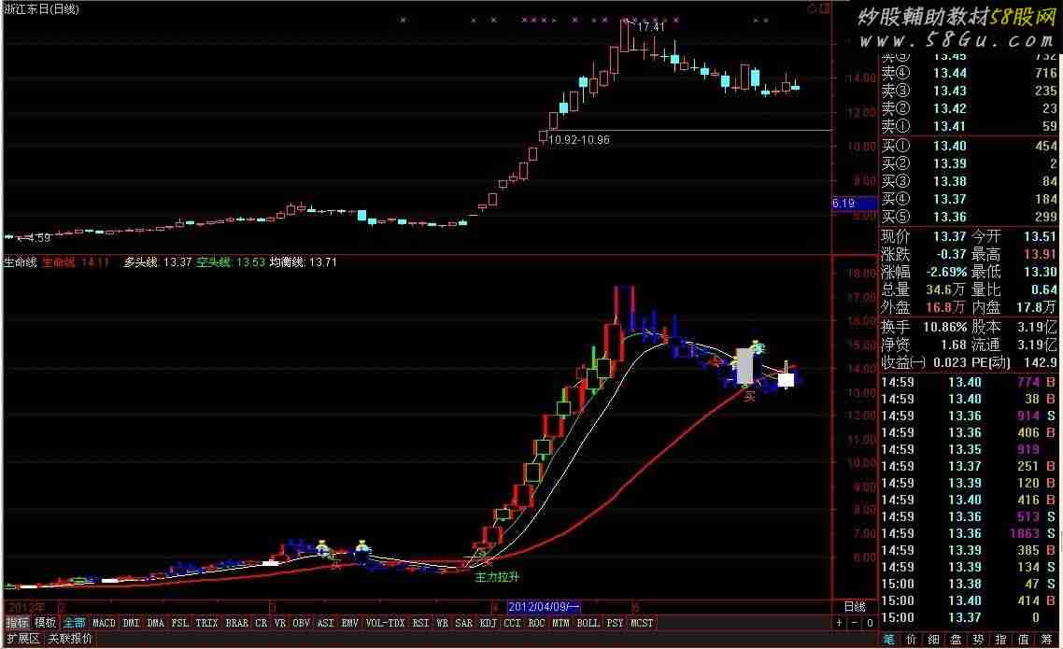Click the 空头线 13.53 indicator value
Screen dimensions: 1063x649
click(x=231, y=262)
